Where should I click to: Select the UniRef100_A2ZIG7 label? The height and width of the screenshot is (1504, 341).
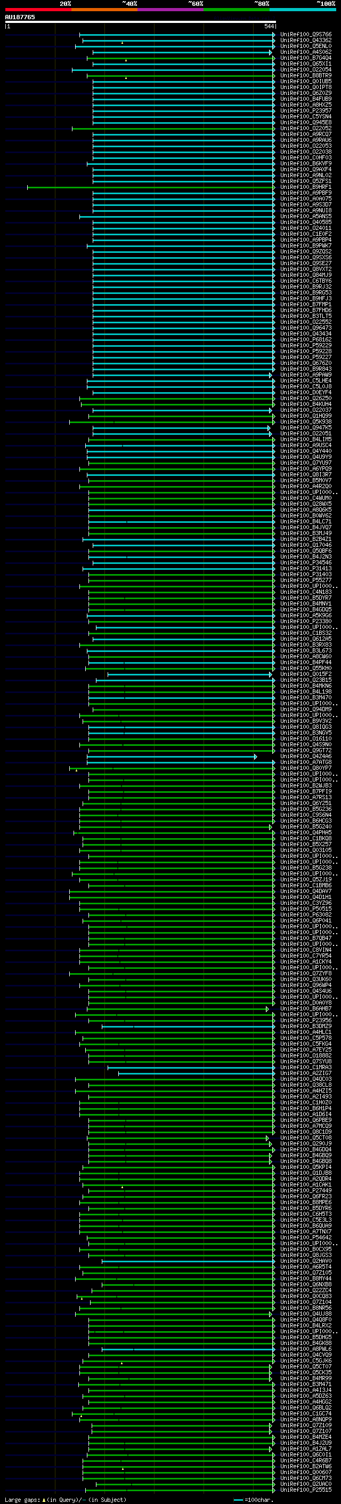coord(305,1073)
